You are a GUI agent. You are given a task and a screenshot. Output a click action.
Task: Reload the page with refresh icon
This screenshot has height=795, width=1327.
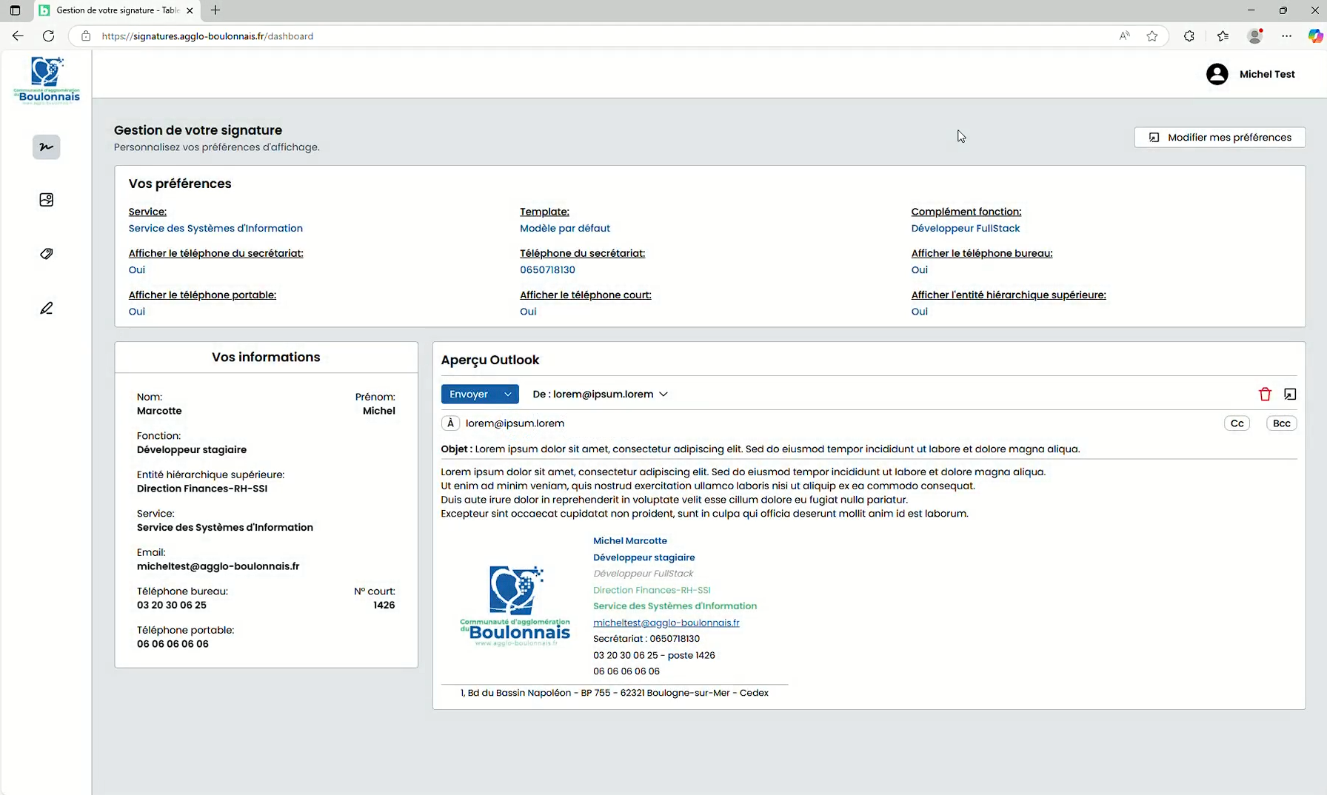point(48,36)
